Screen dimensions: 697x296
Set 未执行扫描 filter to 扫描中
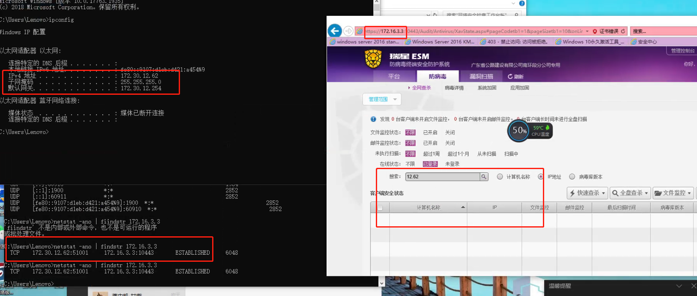(x=511, y=154)
